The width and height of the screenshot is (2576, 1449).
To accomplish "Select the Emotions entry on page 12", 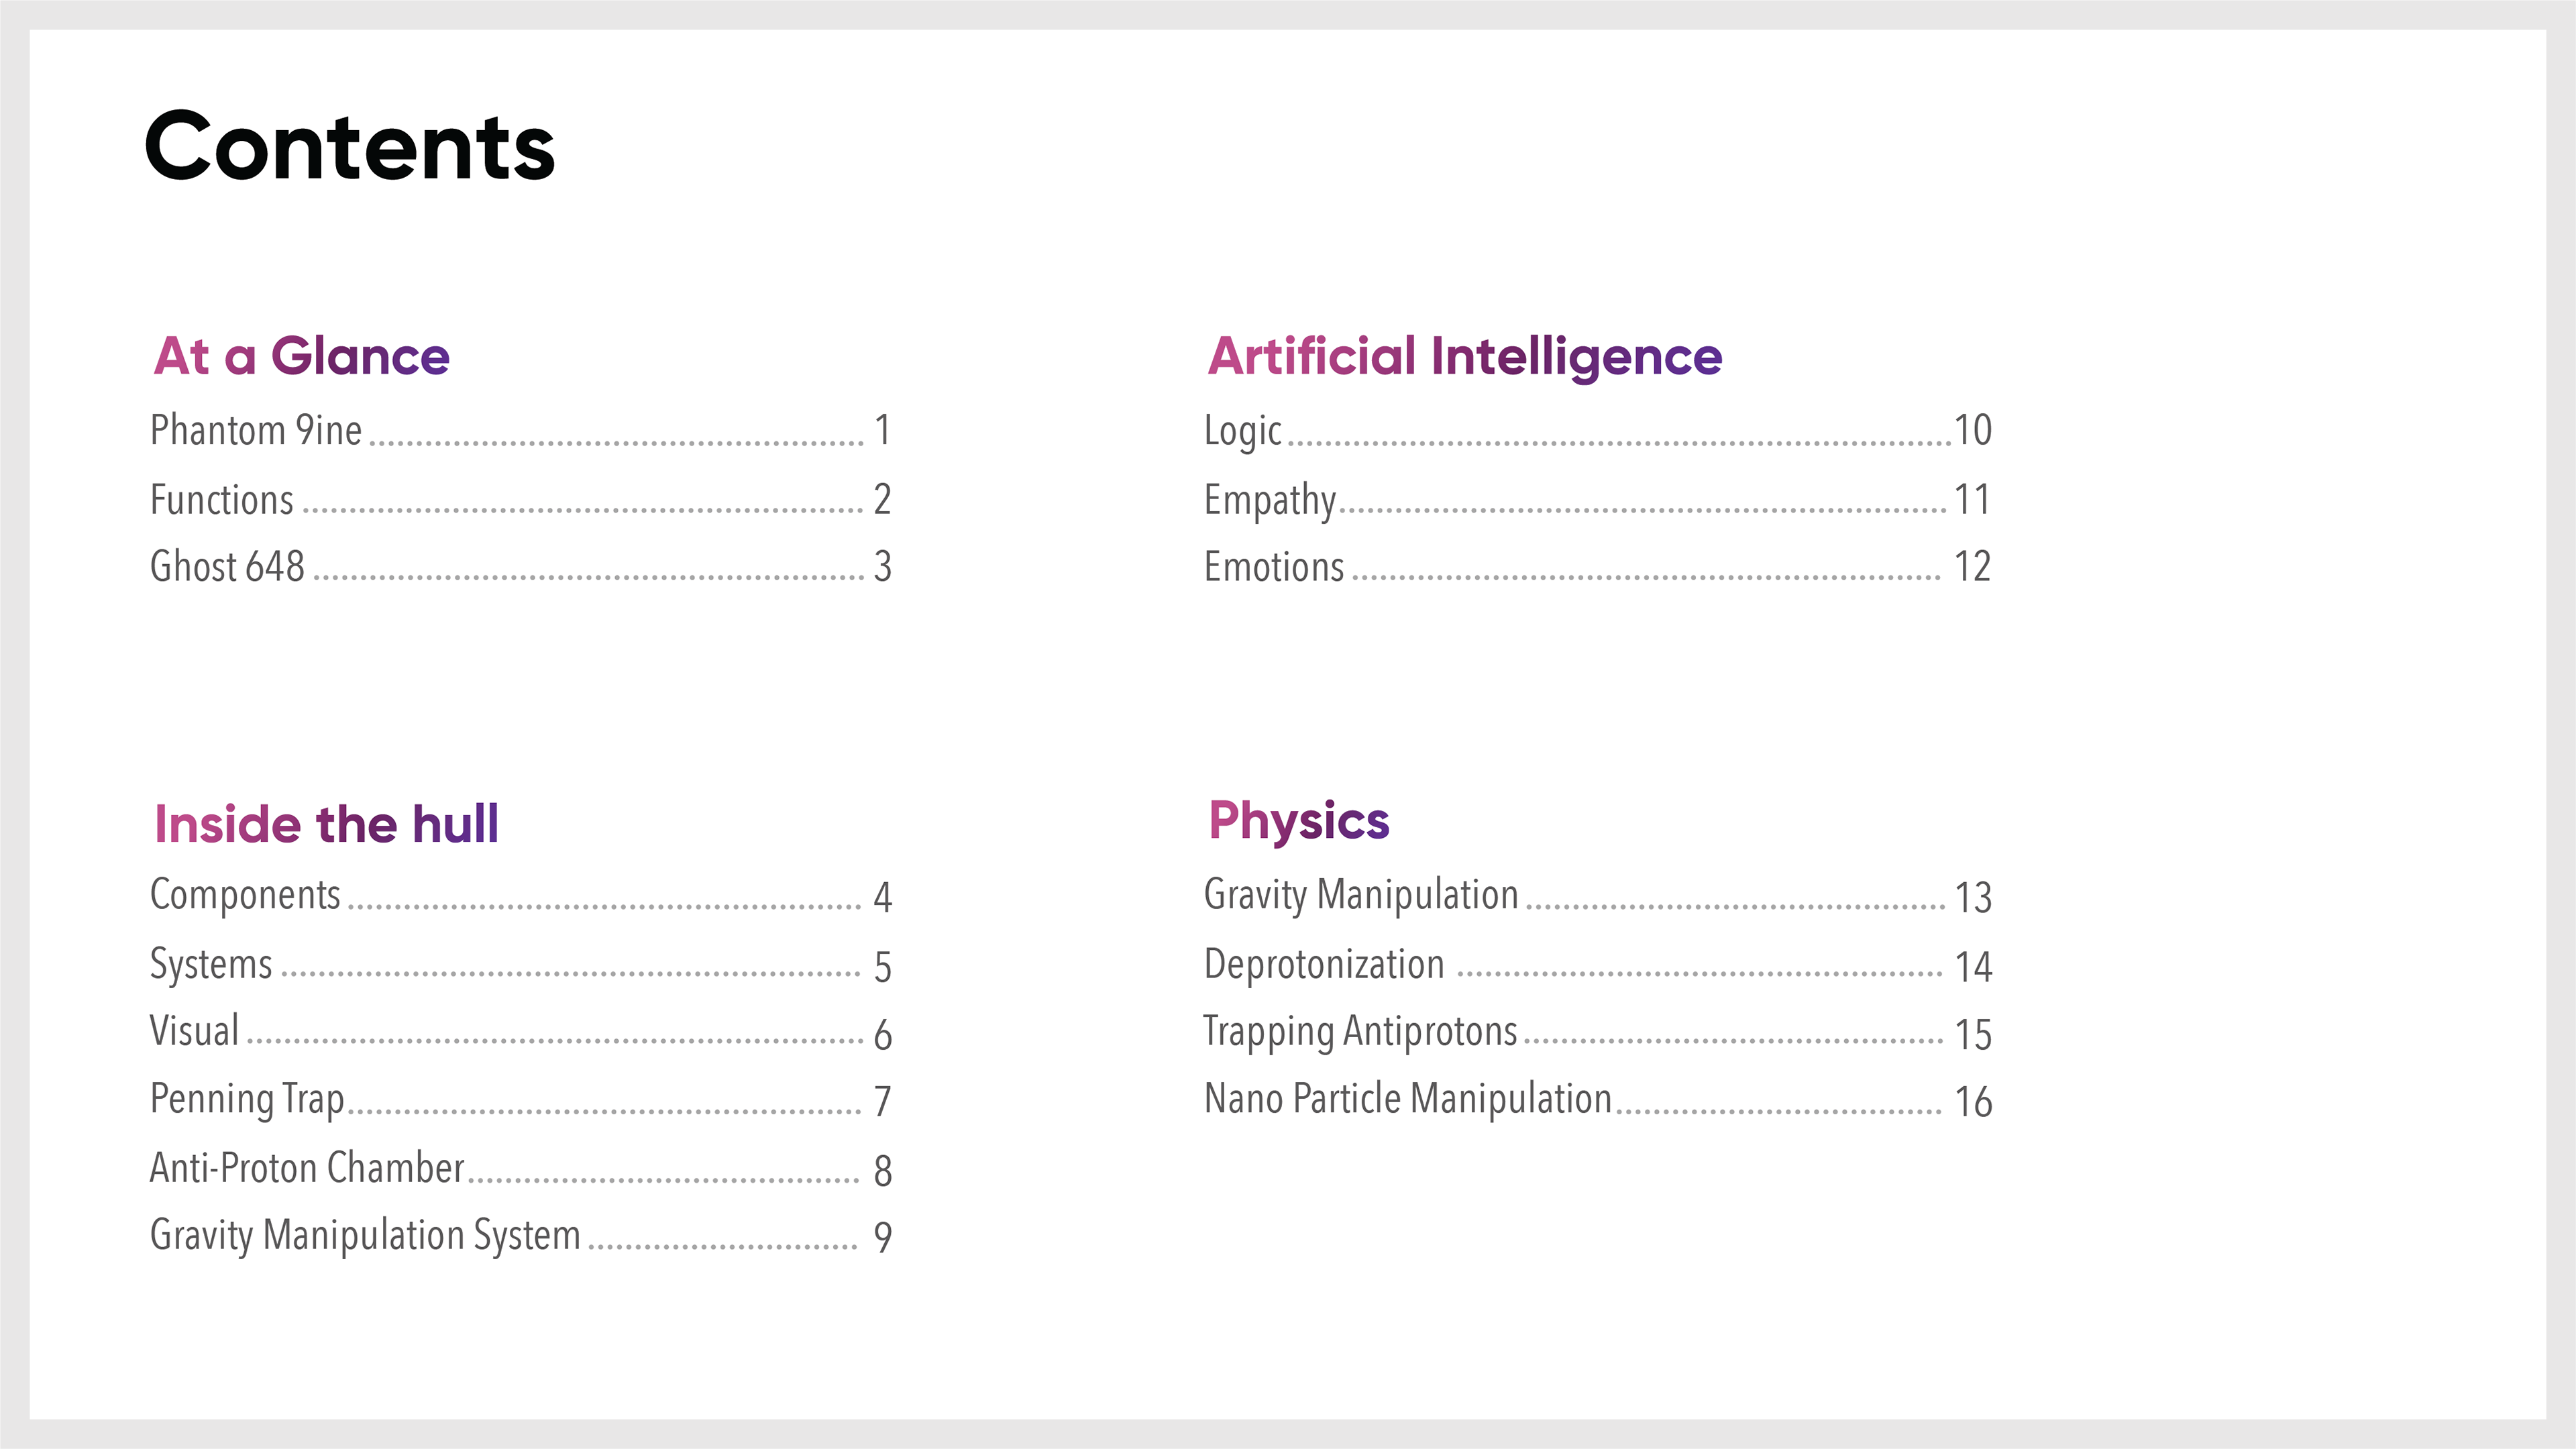I will [x=1598, y=567].
